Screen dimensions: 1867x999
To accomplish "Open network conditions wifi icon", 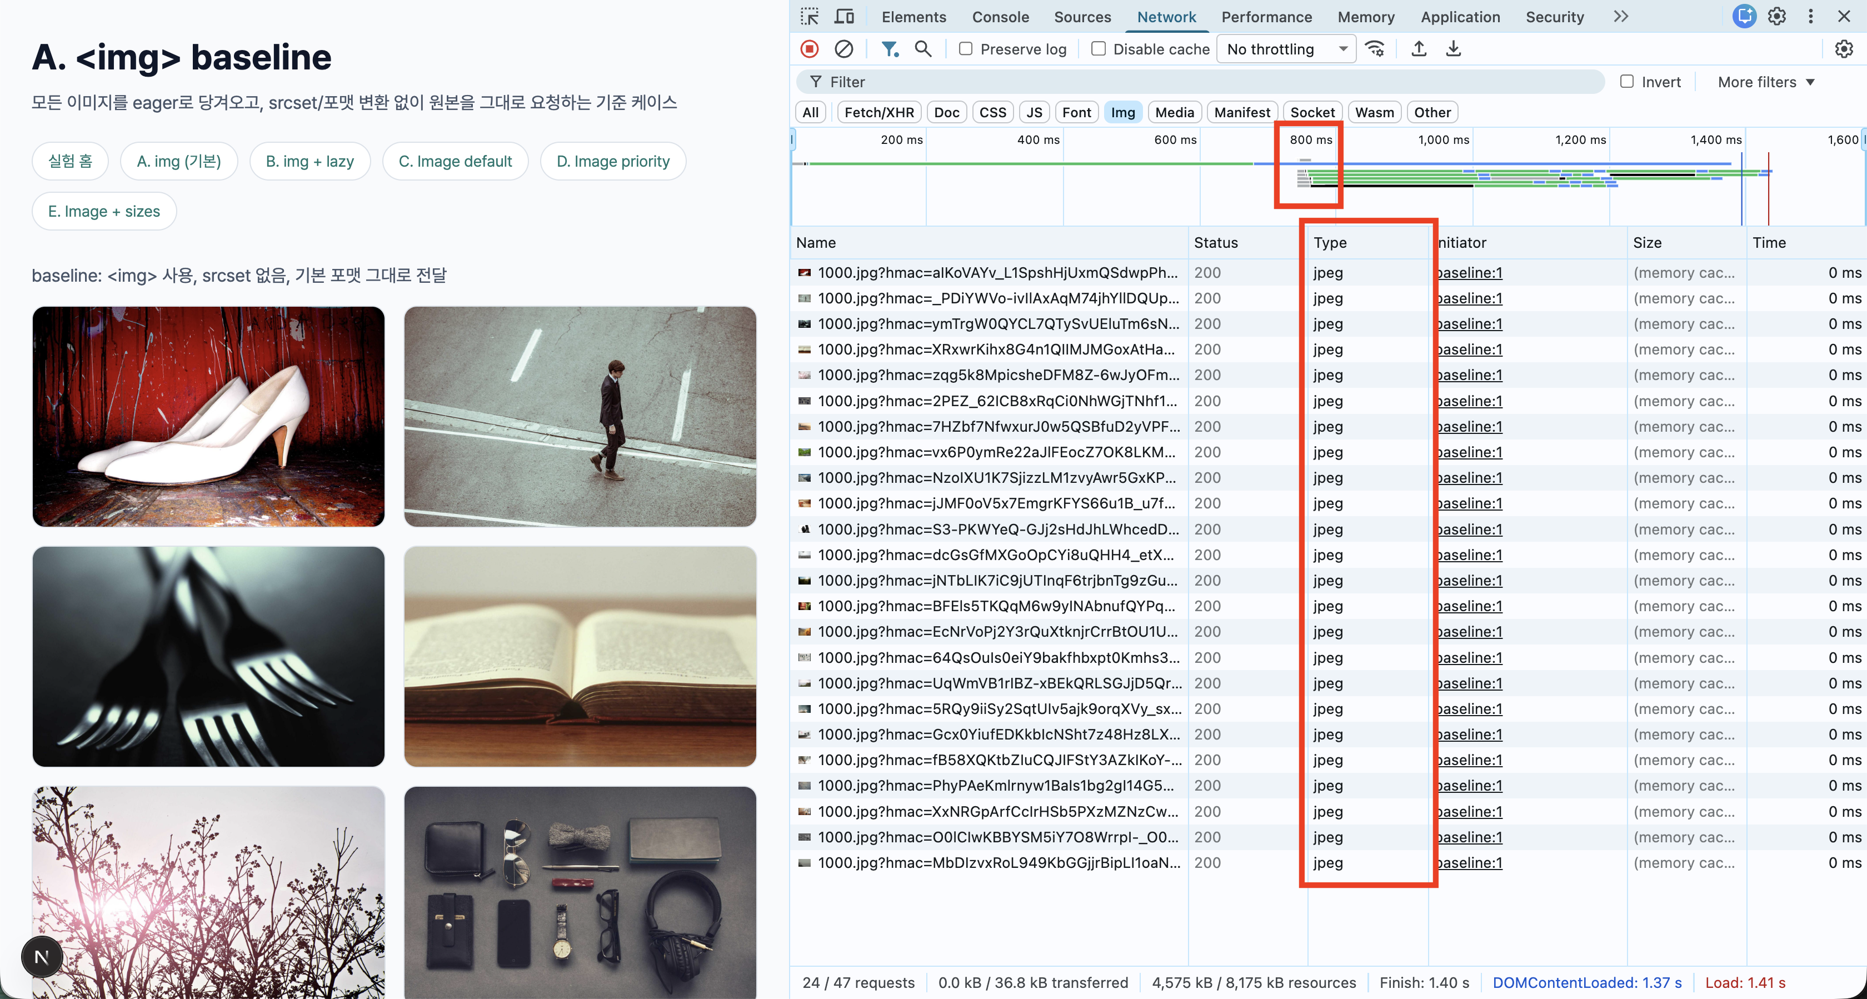I will (x=1375, y=49).
